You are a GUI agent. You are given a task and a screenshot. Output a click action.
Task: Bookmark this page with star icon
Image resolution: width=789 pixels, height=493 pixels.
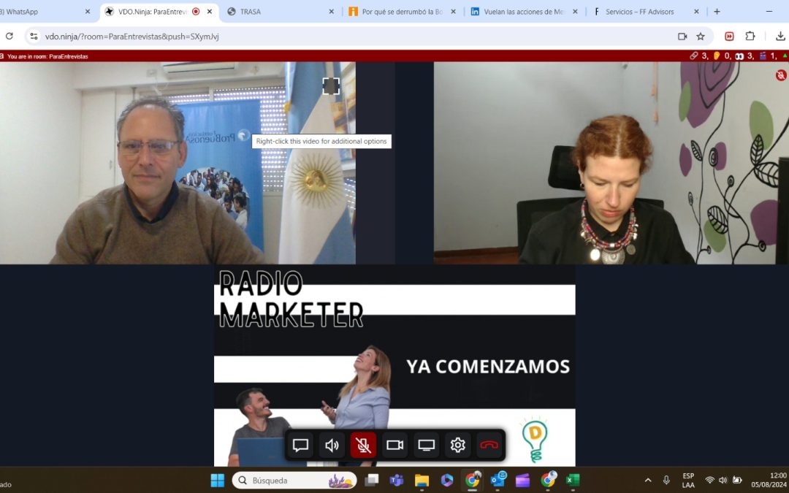tap(701, 37)
